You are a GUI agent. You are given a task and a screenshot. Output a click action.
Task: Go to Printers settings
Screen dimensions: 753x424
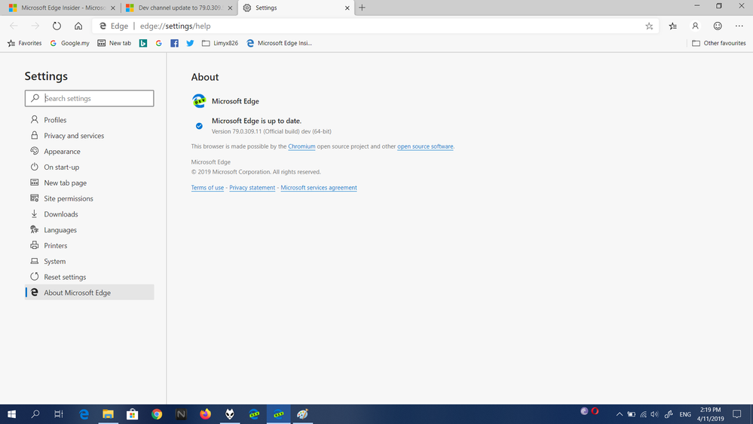90,246
